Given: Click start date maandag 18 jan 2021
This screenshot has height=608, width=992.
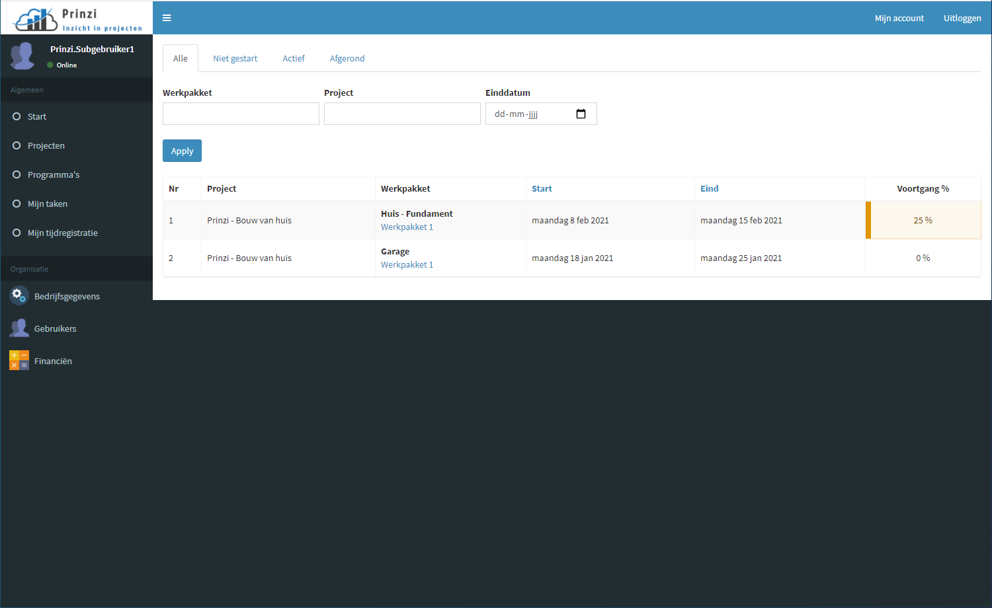Looking at the screenshot, I should [x=572, y=258].
